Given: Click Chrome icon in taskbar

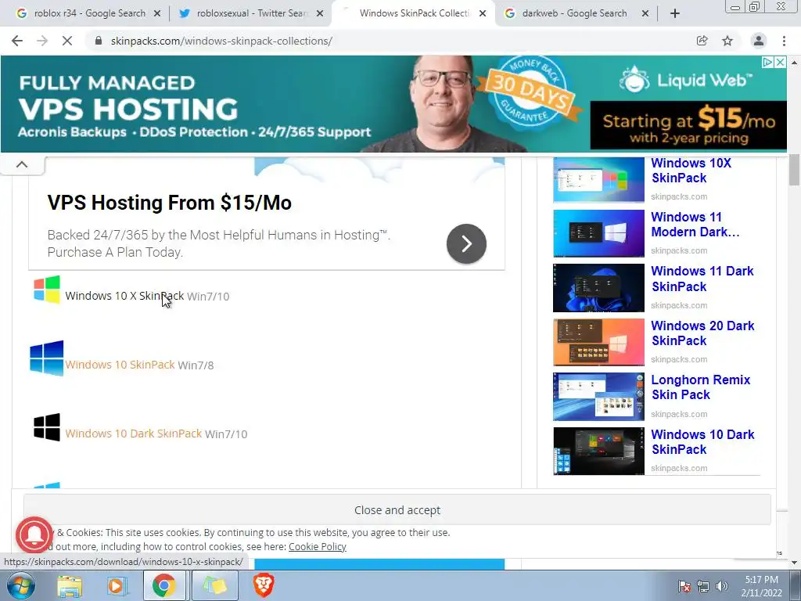Looking at the screenshot, I should pyautogui.click(x=163, y=585).
